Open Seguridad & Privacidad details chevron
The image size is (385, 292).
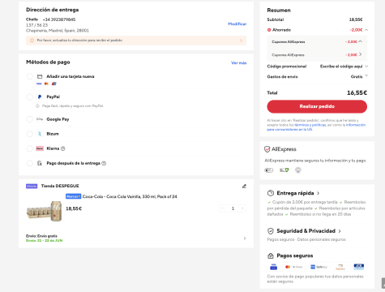coord(340,231)
